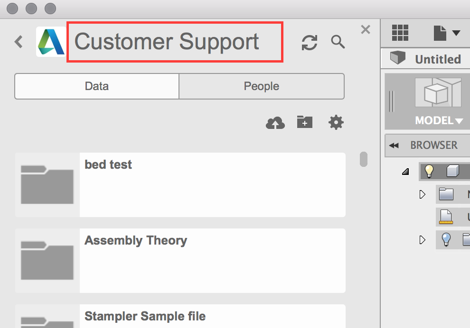Toggle the blue light bulb in the browser
Screen dimensions: 470x328
(445, 240)
